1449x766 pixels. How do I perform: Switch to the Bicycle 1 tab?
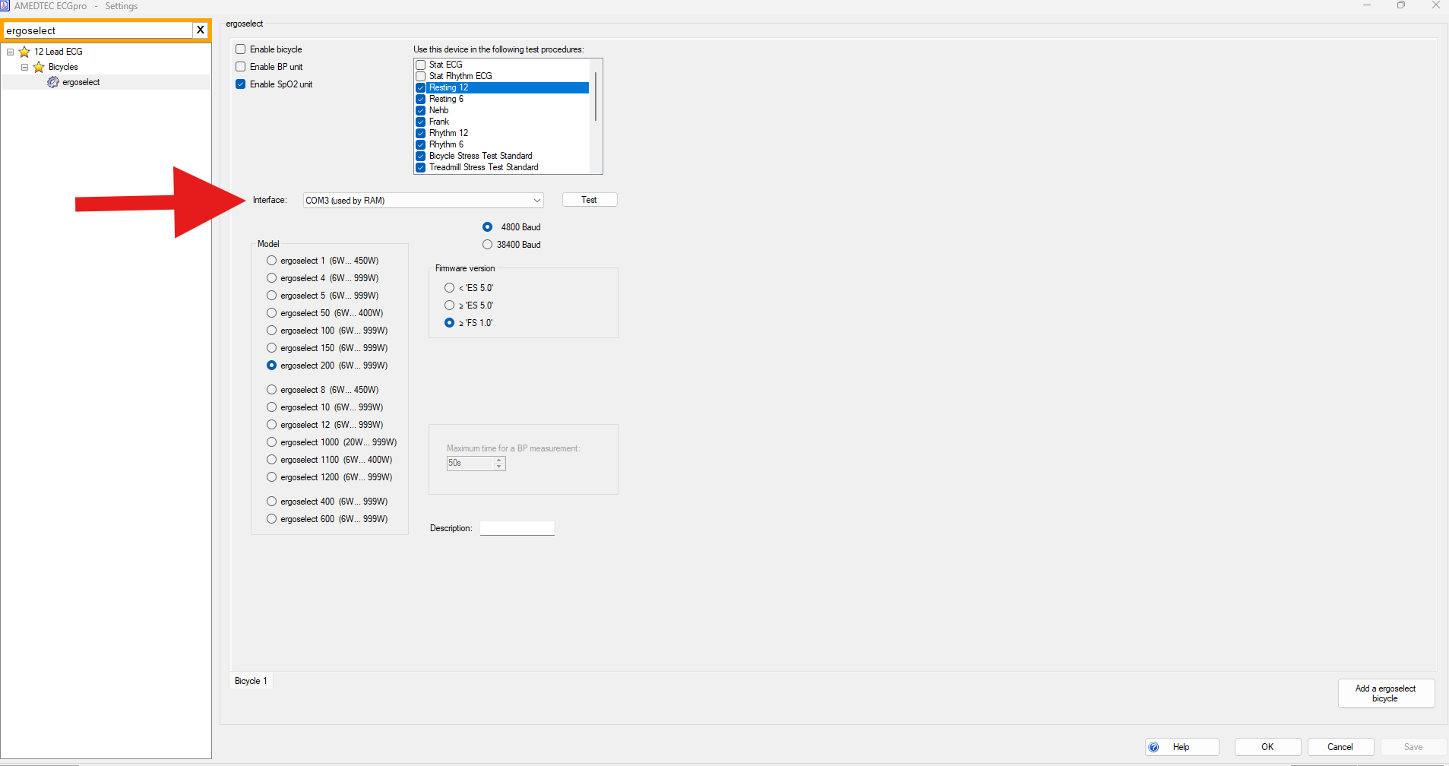(251, 681)
